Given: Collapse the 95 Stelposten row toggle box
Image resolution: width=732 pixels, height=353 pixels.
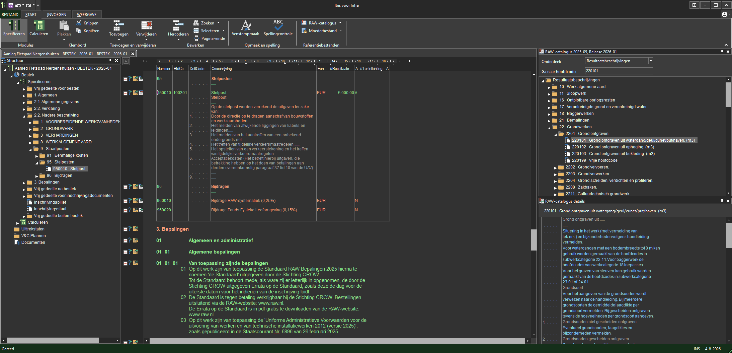Looking at the screenshot, I should tap(125, 79).
